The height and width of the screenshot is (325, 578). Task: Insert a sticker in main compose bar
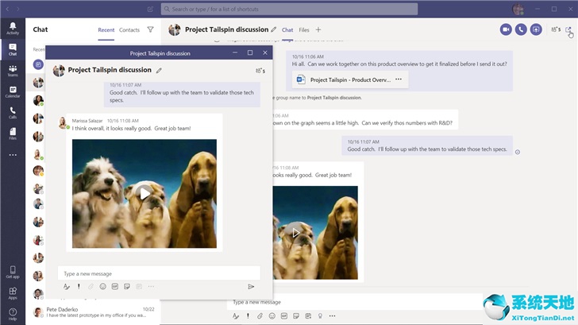(x=296, y=315)
